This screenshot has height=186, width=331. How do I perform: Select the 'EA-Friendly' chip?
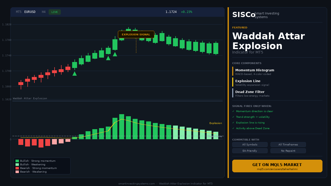[250, 151]
